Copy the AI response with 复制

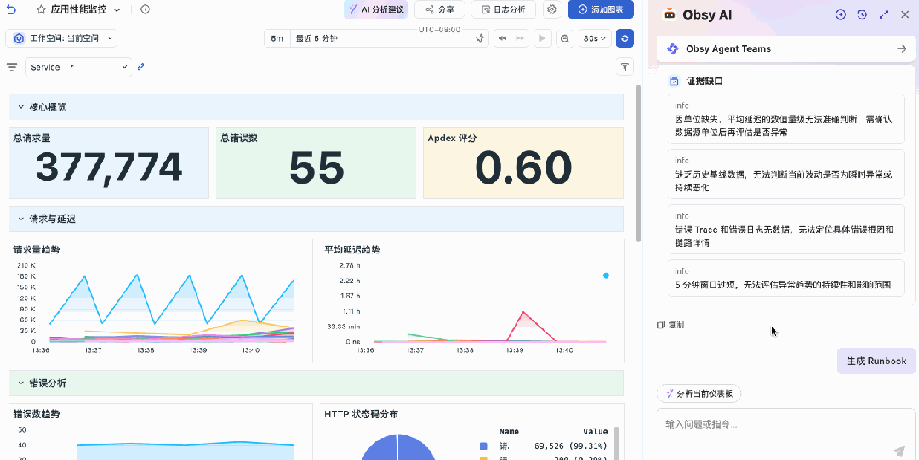click(x=671, y=325)
